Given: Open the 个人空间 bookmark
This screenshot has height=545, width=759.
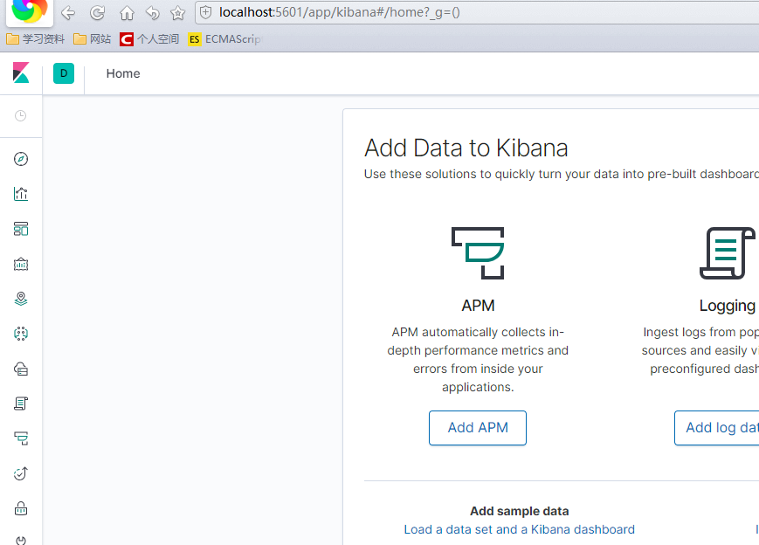Looking at the screenshot, I should tap(149, 39).
